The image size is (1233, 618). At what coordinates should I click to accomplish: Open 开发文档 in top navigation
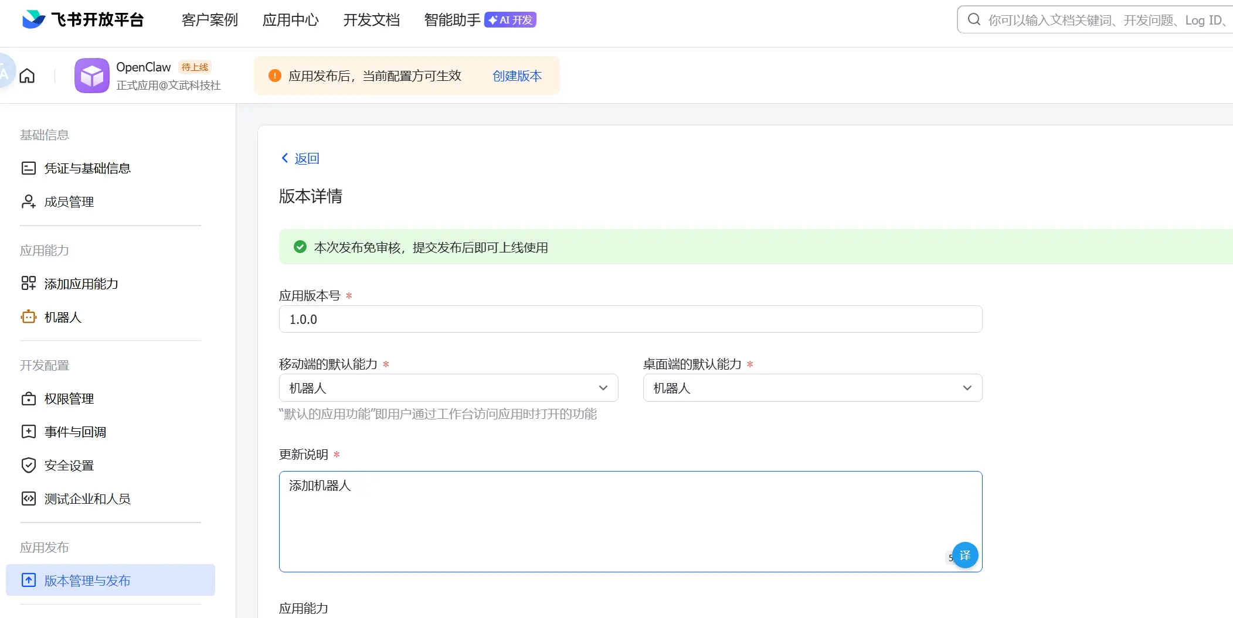pos(371,20)
